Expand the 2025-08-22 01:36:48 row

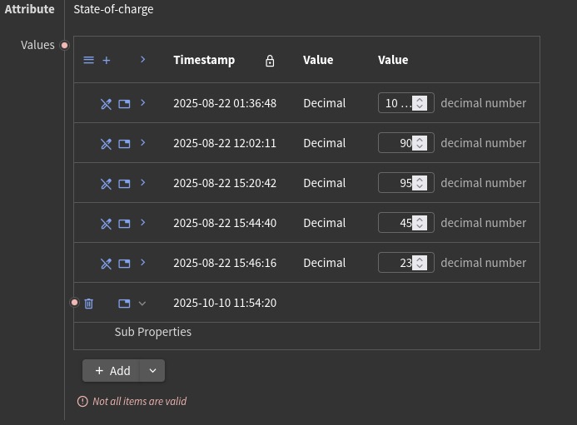coord(143,103)
